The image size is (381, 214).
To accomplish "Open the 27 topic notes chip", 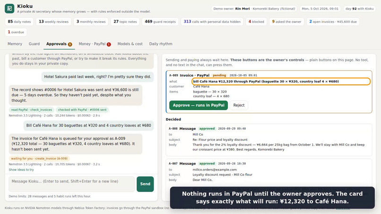I will pos(125,22).
